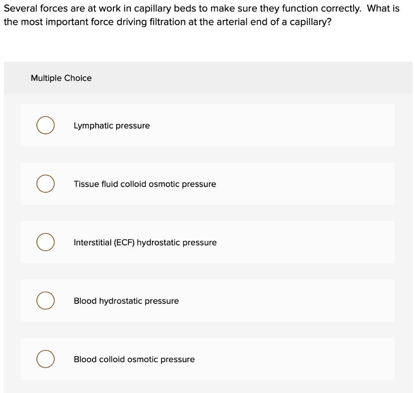Click the word "Lymphatic" in the first option
Image resolution: width=415 pixels, height=393 pixels.
pos(93,126)
